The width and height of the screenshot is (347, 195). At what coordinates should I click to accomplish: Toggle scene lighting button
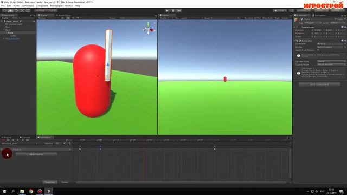(68, 18)
